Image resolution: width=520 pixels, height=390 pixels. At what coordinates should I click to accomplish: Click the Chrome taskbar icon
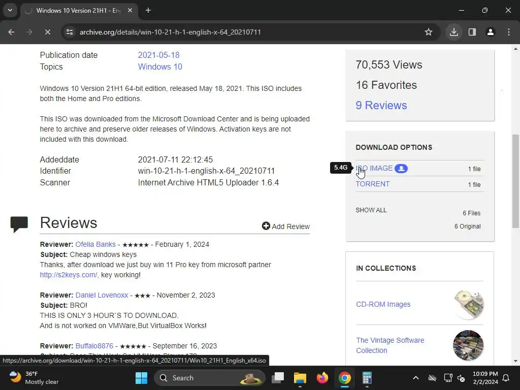(x=345, y=378)
